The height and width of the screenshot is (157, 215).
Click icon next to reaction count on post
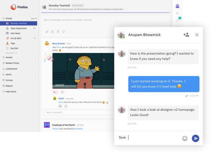click(x=62, y=92)
